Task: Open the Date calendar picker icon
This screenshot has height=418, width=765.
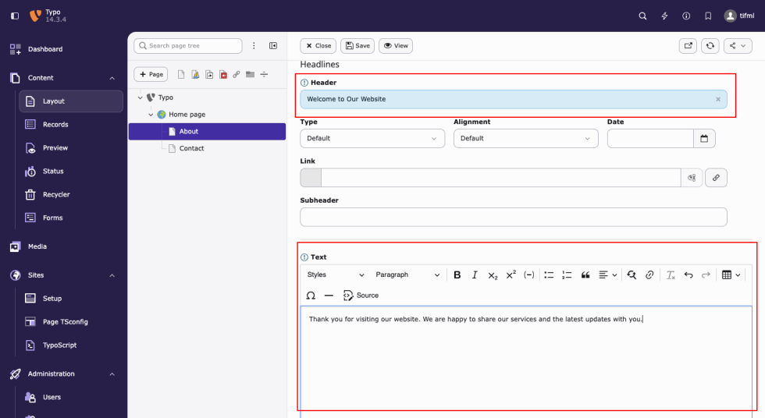Action: [x=704, y=138]
